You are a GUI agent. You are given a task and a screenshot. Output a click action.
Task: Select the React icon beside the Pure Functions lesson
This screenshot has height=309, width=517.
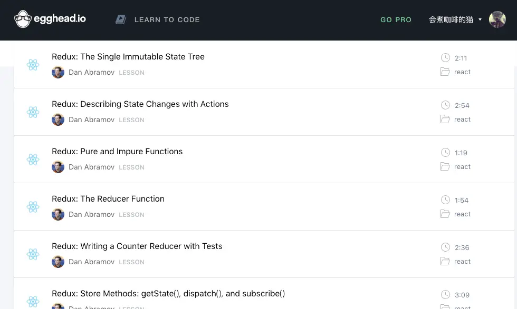pos(33,160)
